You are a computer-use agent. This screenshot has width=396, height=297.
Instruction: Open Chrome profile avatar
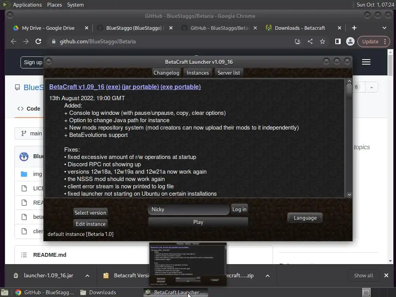point(350,41)
